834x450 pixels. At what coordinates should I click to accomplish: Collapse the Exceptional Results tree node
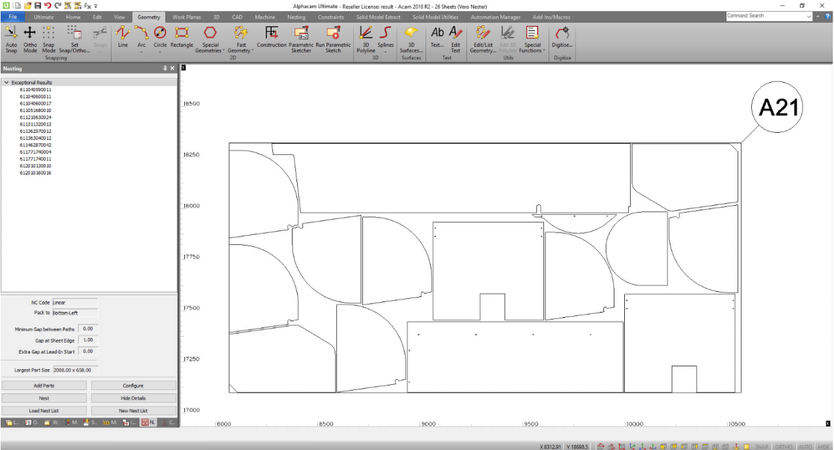click(7, 83)
